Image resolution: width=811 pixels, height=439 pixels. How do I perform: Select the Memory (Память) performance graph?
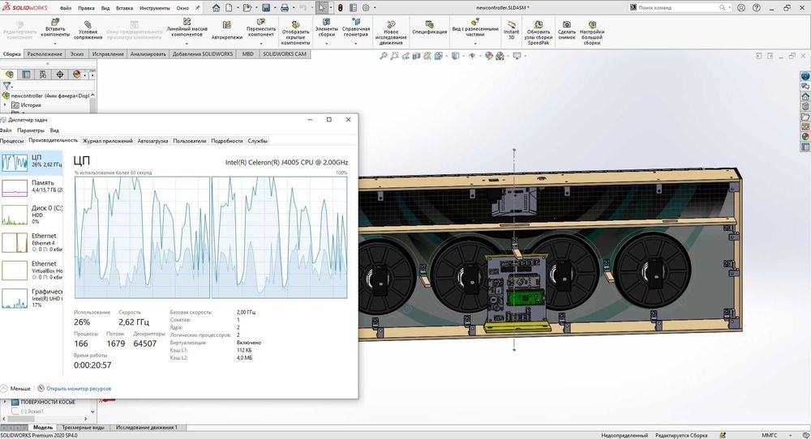click(x=31, y=188)
